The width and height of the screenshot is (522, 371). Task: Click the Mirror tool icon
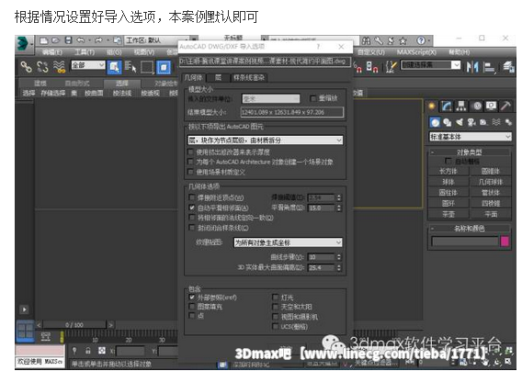[x=472, y=67]
